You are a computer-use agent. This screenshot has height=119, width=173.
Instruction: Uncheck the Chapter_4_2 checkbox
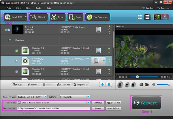coord(16,51)
